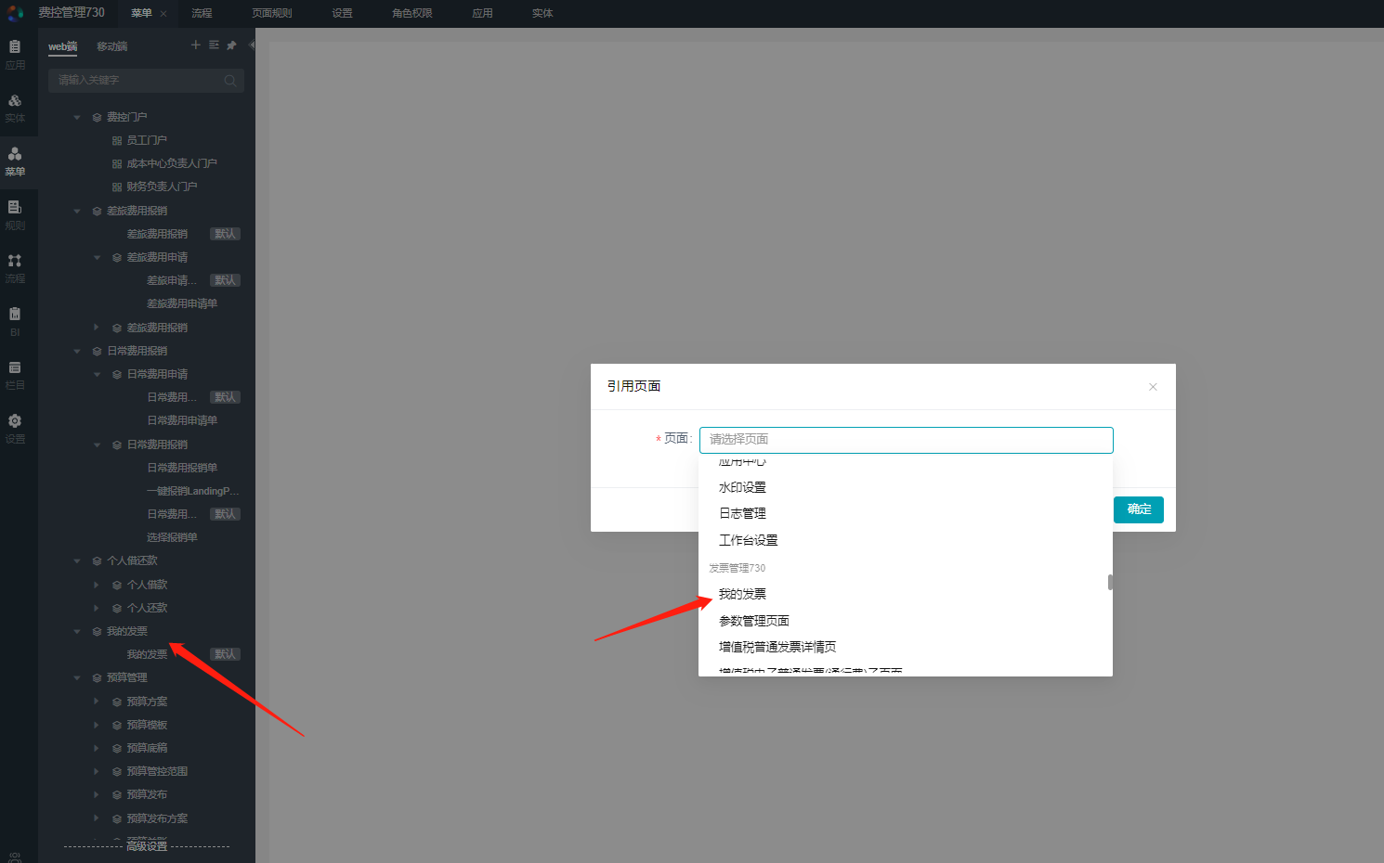This screenshot has width=1384, height=863.
Task: Click the layers icon beside 预算模板
Action: (117, 726)
